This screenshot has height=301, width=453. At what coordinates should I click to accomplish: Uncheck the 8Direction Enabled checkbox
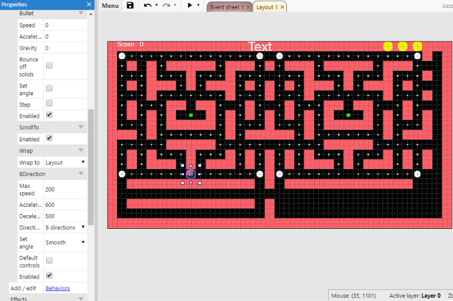49,275
